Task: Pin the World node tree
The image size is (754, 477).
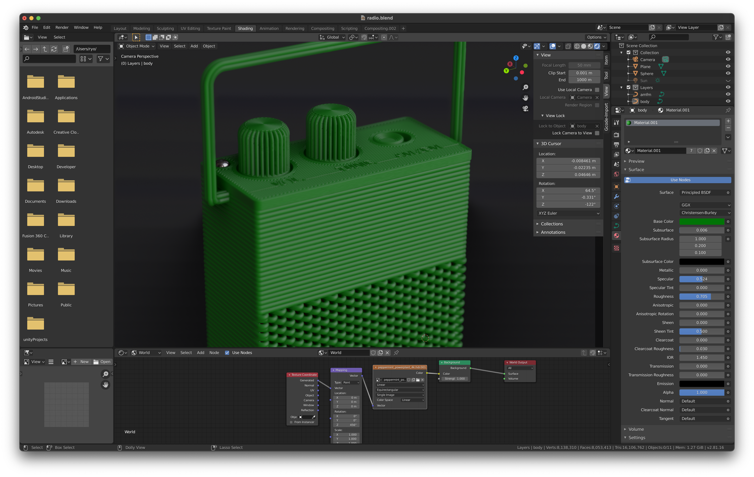Action: (396, 353)
